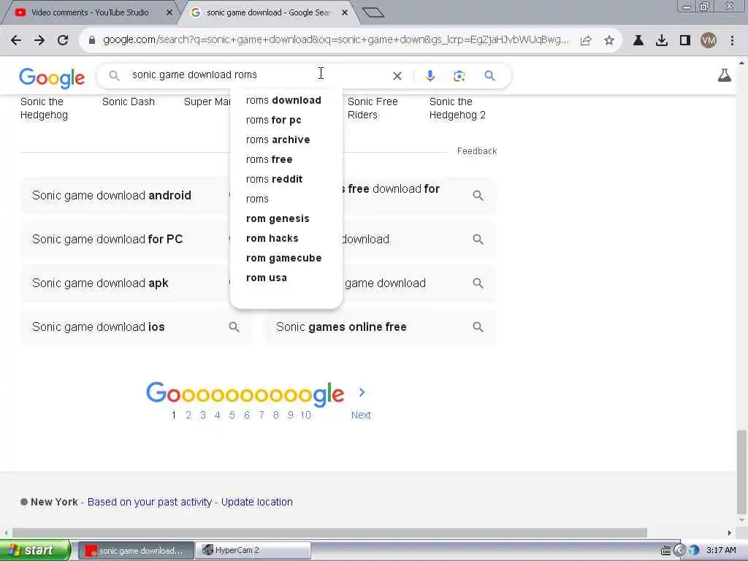Click magnifier beside 'Sonic game download ios'
Viewport: 748px width, 561px height.
234,327
